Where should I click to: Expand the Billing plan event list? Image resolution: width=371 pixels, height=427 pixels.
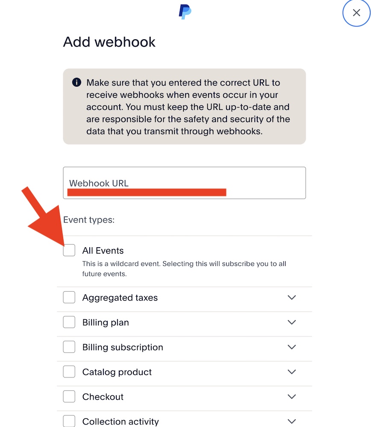click(x=292, y=322)
